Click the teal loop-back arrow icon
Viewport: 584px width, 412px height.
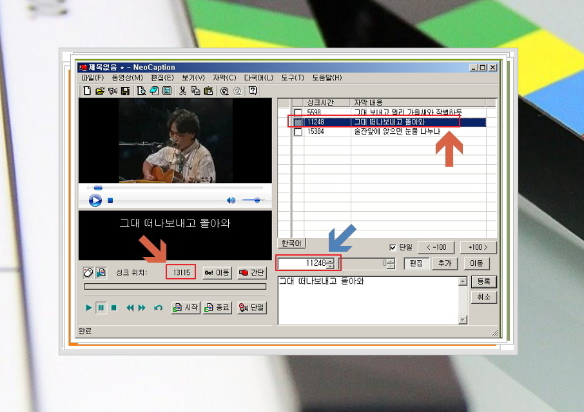(x=159, y=308)
